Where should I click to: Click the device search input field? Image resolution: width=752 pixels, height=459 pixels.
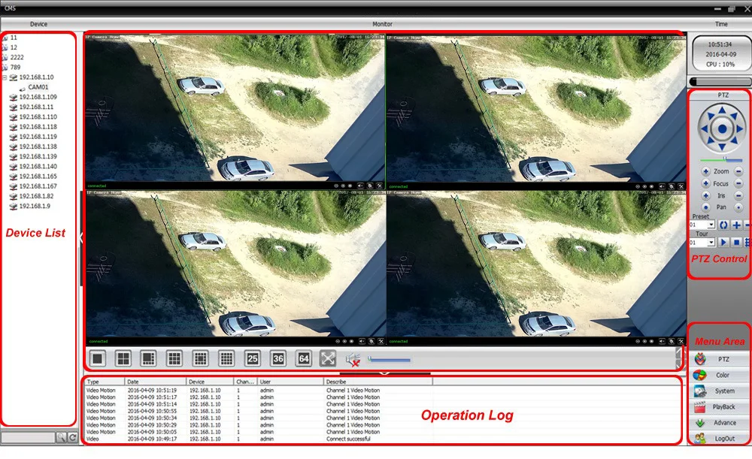click(28, 437)
